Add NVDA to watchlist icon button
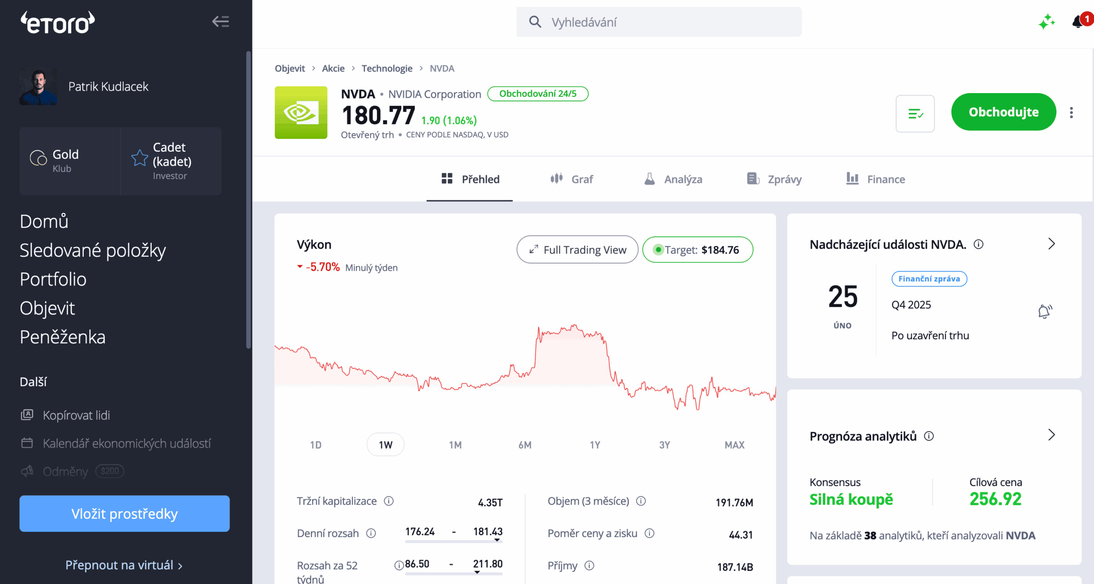This screenshot has height=584, width=1094. pyautogui.click(x=915, y=113)
